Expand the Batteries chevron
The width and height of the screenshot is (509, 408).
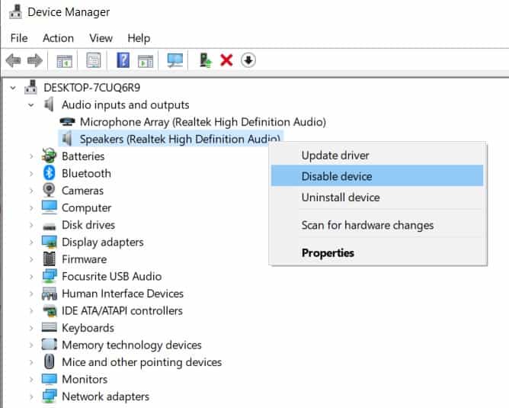[x=31, y=156]
